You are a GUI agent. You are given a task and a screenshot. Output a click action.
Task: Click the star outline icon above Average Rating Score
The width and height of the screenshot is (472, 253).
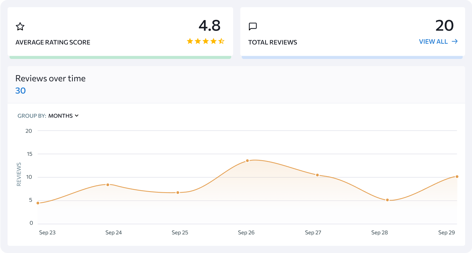tap(20, 26)
